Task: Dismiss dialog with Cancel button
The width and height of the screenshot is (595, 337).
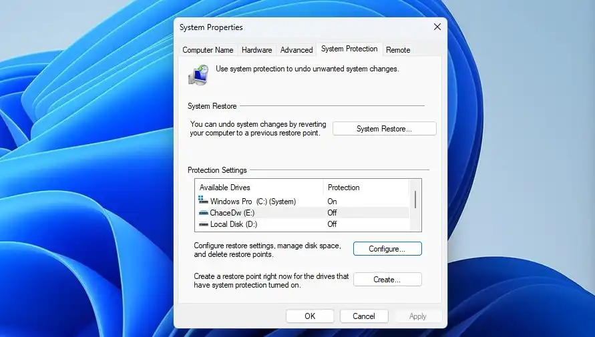Action: 363,316
